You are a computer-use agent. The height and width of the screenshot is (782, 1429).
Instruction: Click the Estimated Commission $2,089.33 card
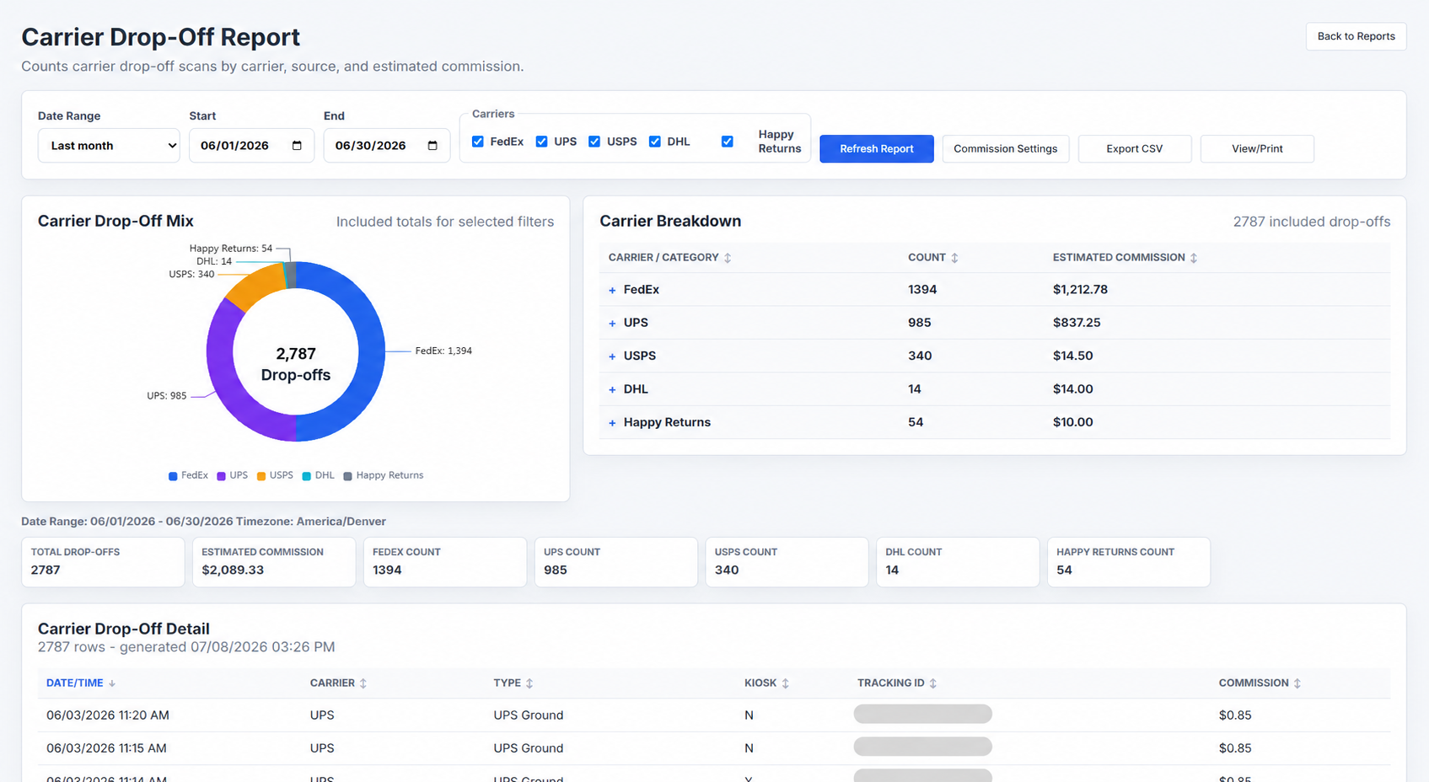pos(274,562)
